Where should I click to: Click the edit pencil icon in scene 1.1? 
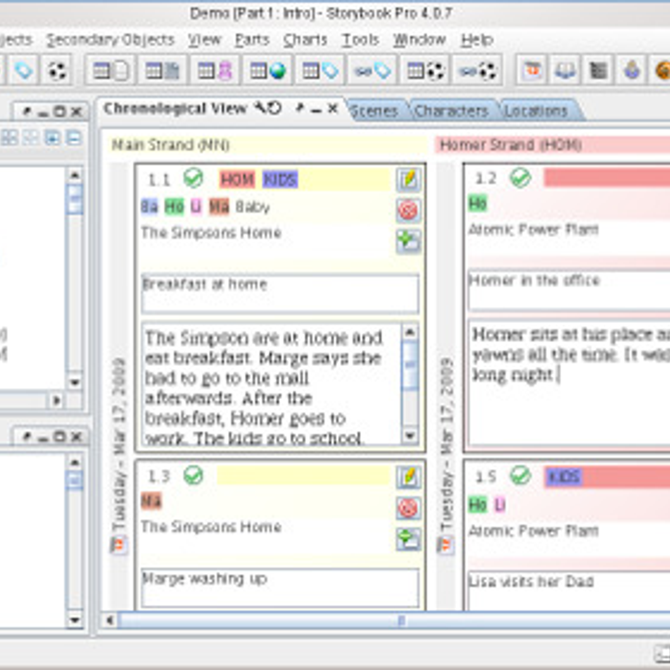pyautogui.click(x=408, y=180)
